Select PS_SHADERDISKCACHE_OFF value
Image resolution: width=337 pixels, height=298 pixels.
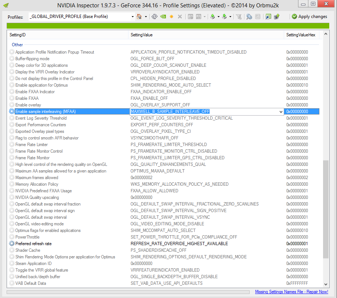pos(158,250)
